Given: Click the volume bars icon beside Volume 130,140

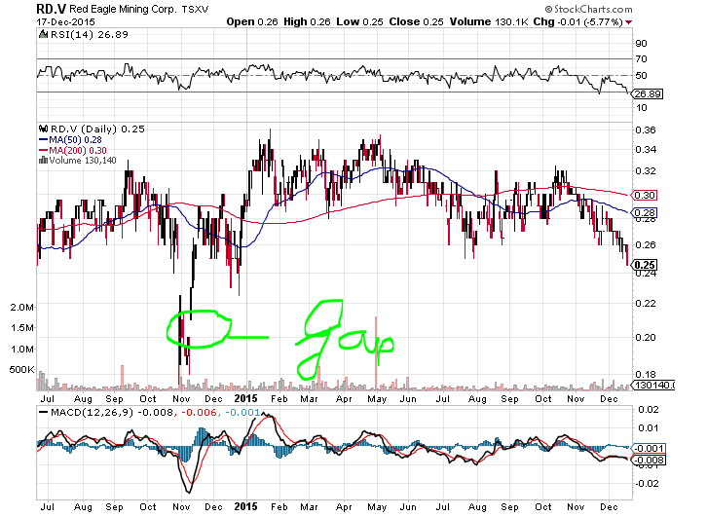Looking at the screenshot, I should pos(43,161).
